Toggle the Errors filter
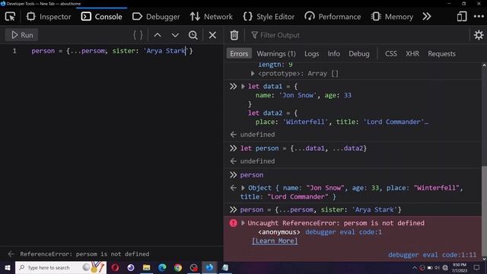Viewport: 487px width, 274px height. click(x=239, y=53)
